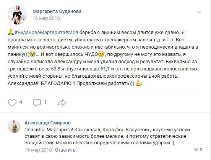Open Маргарита Буданова's profile avatar
The image size is (211, 160).
point(17,15)
